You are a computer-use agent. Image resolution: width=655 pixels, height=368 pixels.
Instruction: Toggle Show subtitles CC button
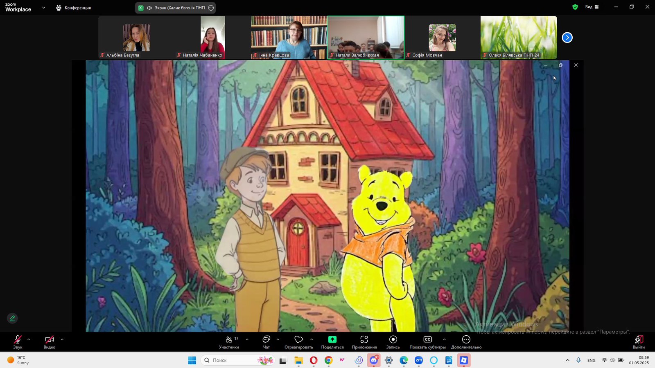click(427, 340)
